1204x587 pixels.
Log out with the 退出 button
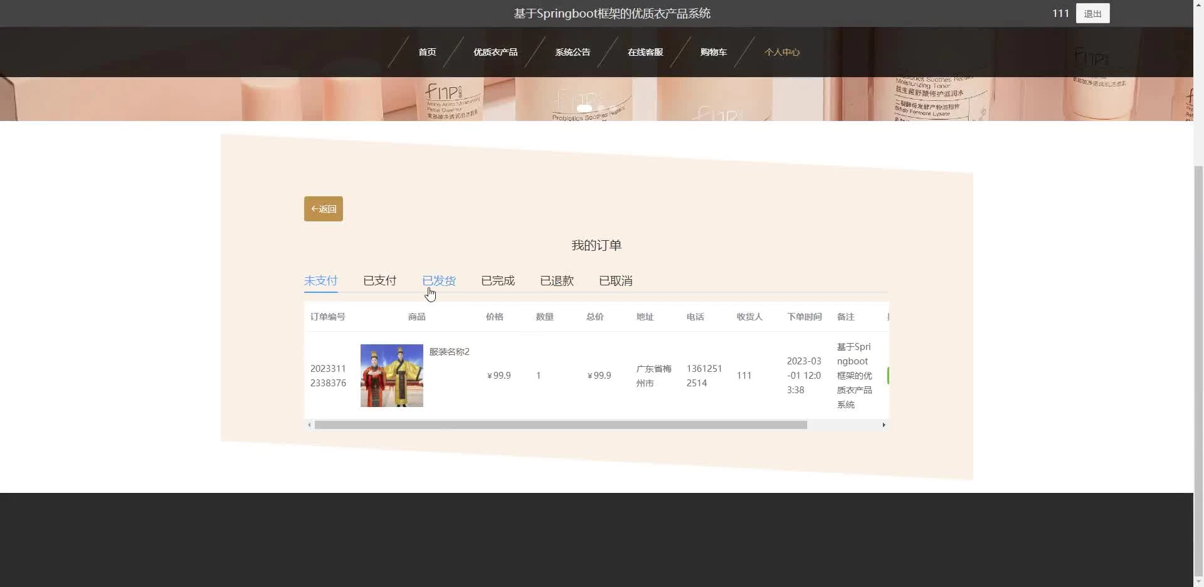coord(1092,13)
